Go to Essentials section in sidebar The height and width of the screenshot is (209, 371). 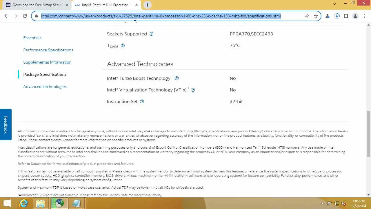(32, 38)
